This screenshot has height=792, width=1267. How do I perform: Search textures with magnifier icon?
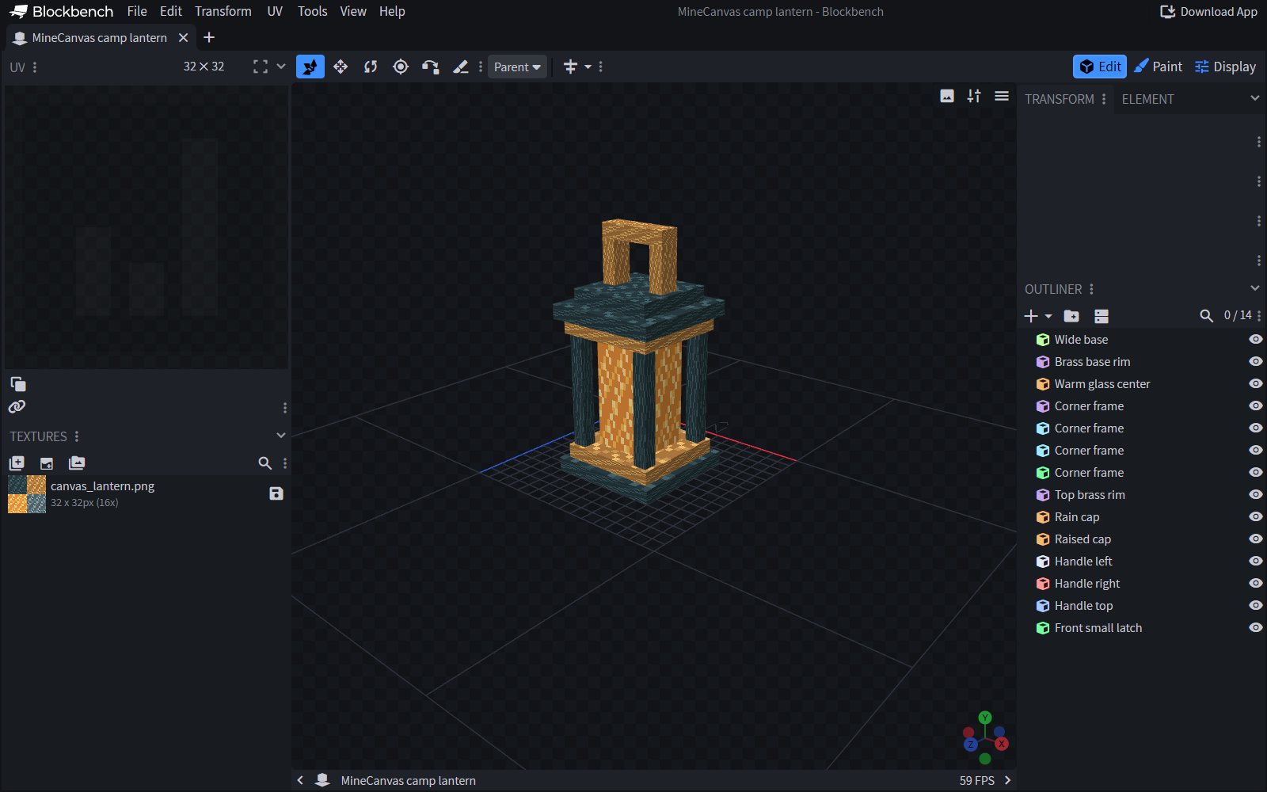pos(265,463)
